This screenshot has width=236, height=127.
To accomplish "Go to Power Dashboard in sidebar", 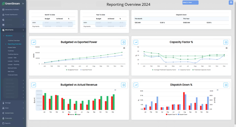I will [x=11, y=14].
